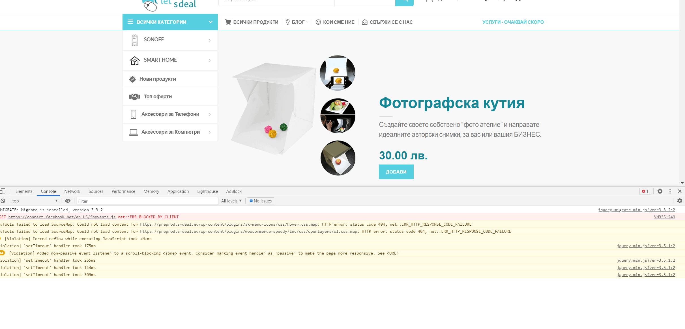The width and height of the screenshot is (685, 329).
Task: Expand the SONOFF category arrow
Action: click(209, 40)
